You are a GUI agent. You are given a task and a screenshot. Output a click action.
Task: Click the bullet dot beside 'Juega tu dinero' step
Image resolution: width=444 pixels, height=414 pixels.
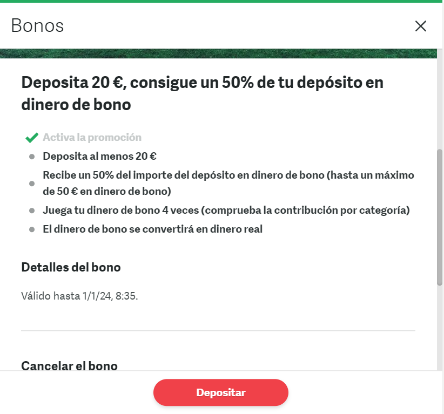(32, 211)
